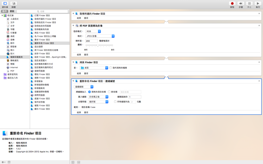This screenshot has width=263, height=164.
Task: Click the 資料庫 library toolbar icon
Action: click(x=5, y=4)
